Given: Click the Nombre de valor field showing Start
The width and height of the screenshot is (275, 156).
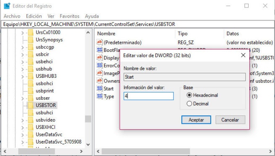Looking at the screenshot, I should (184, 77).
